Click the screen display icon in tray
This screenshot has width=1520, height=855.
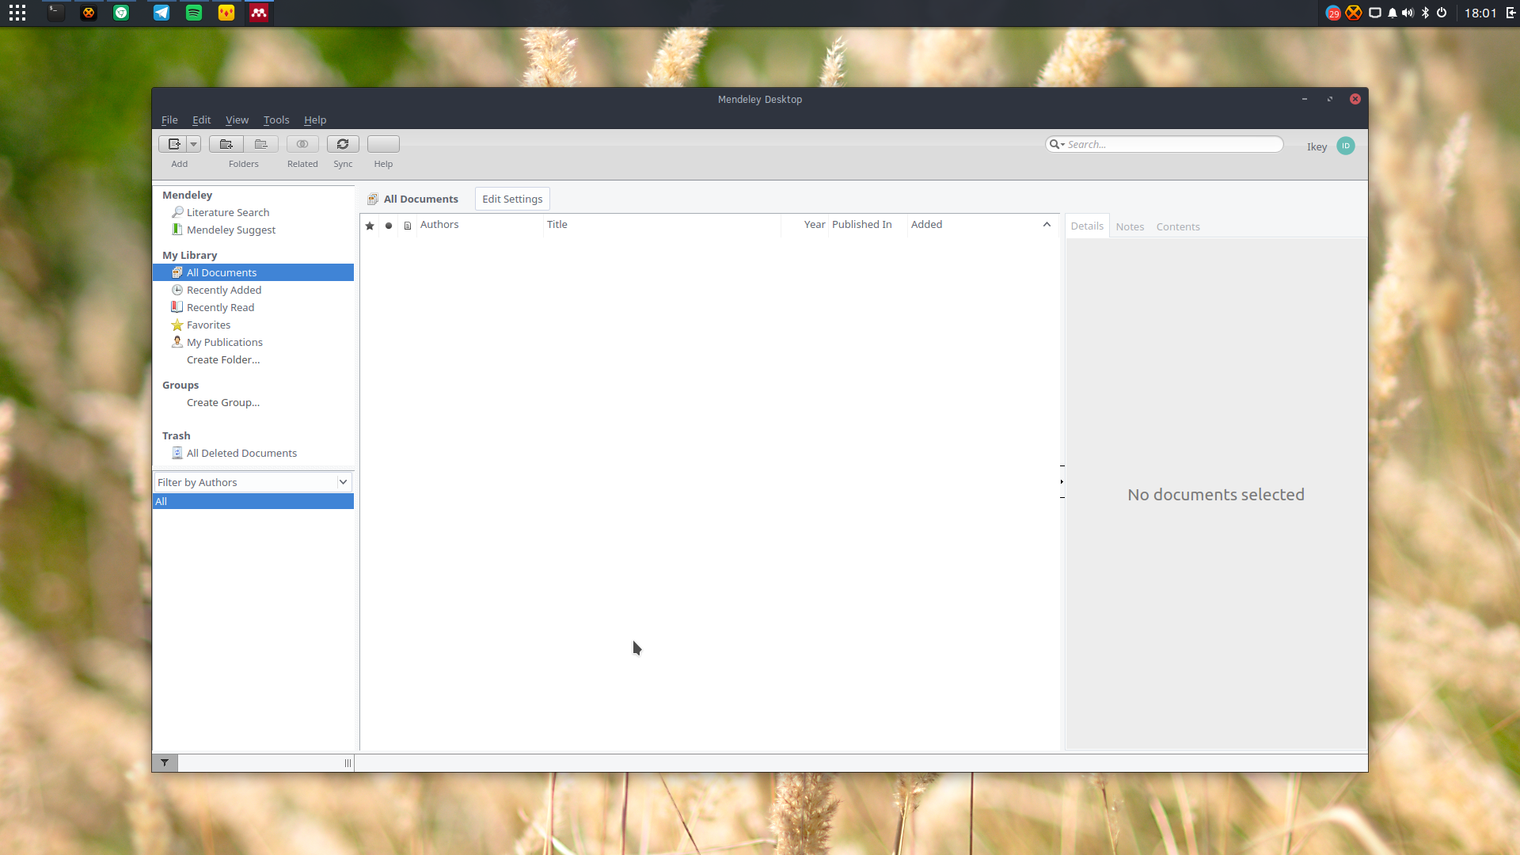(1375, 13)
